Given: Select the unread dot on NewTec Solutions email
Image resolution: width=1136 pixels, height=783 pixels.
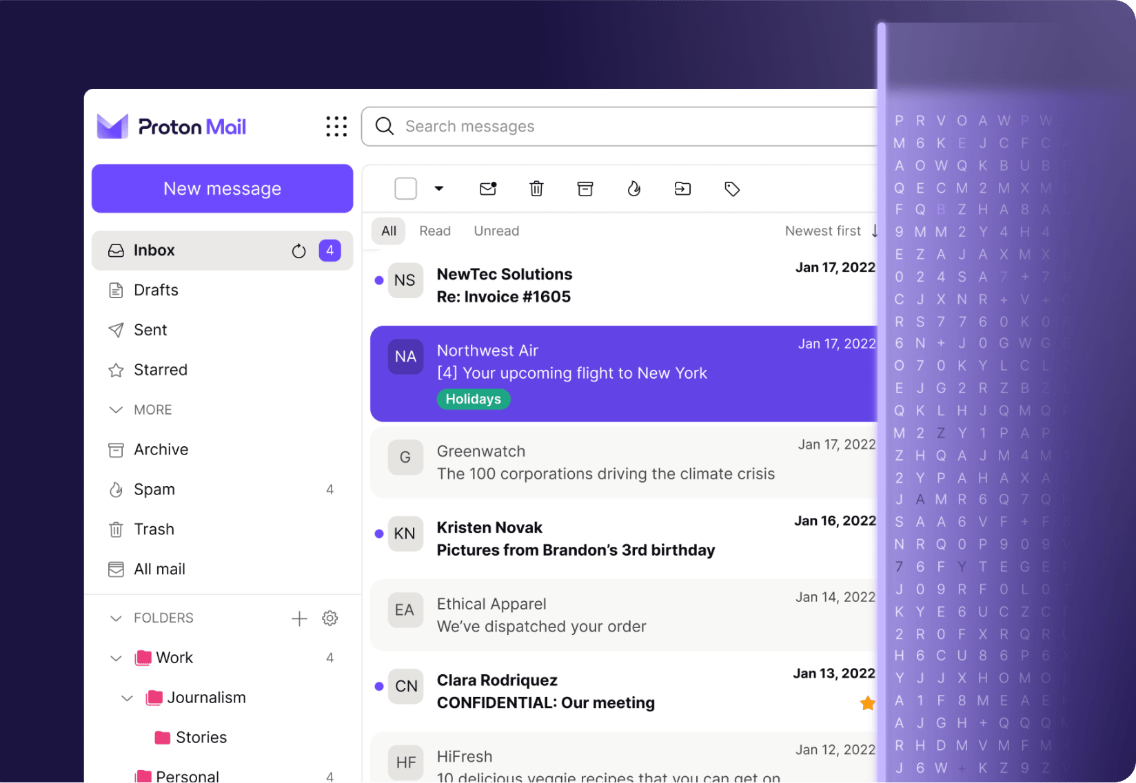Looking at the screenshot, I should pos(378,280).
